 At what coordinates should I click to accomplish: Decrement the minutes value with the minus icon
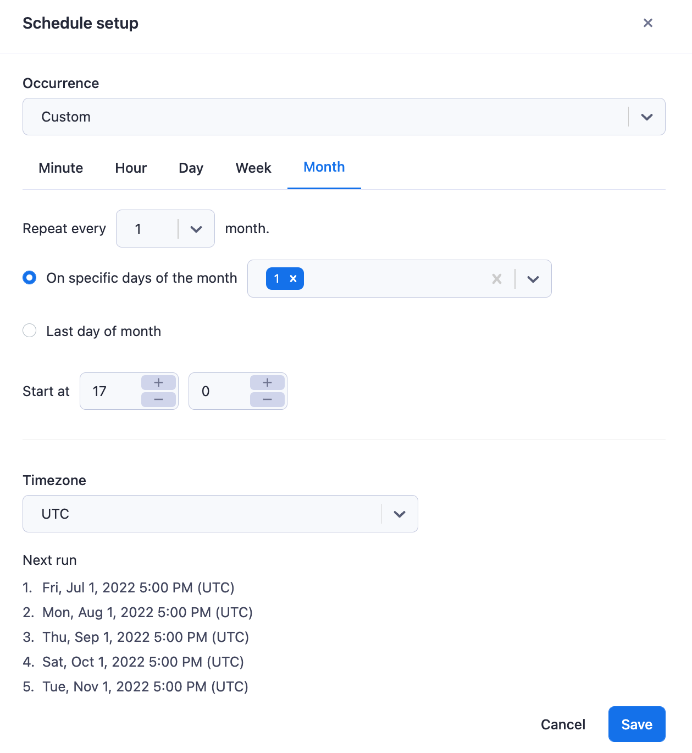tap(267, 400)
